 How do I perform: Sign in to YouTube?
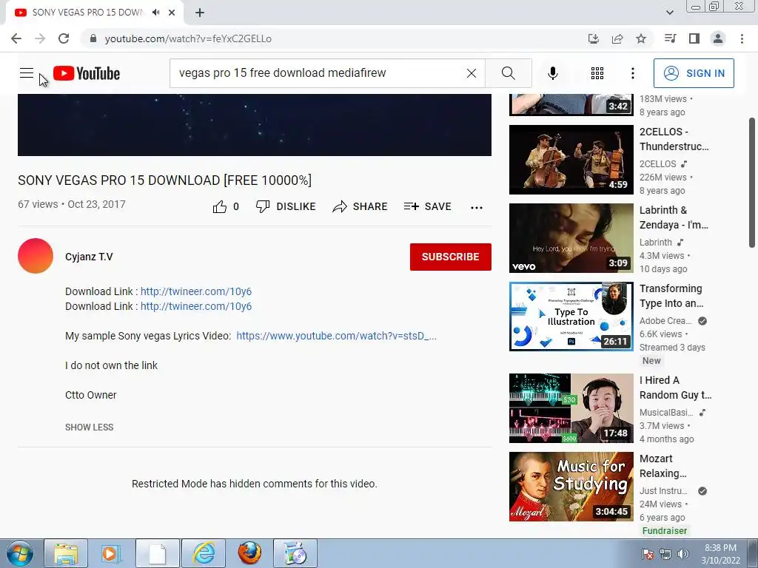point(694,73)
